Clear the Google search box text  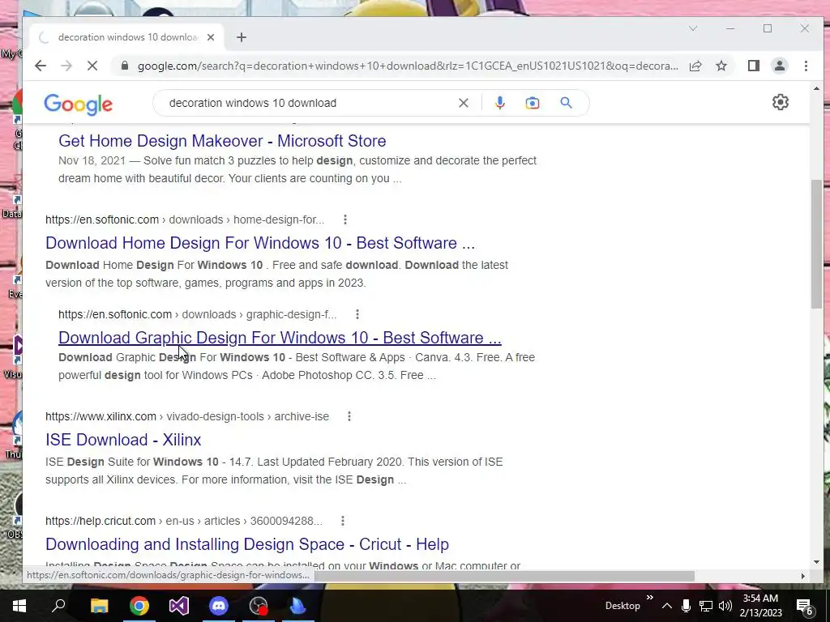(463, 103)
